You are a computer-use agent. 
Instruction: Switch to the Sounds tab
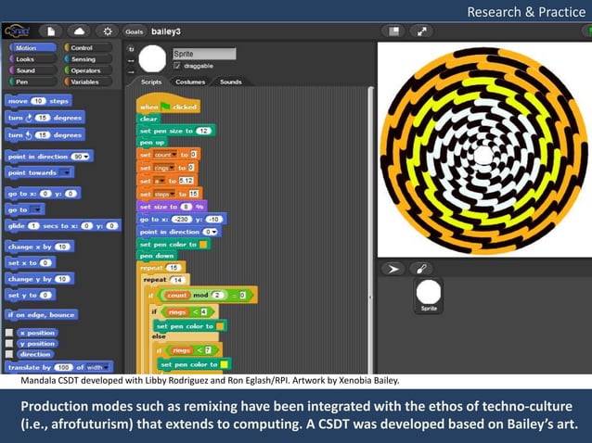pyautogui.click(x=230, y=82)
